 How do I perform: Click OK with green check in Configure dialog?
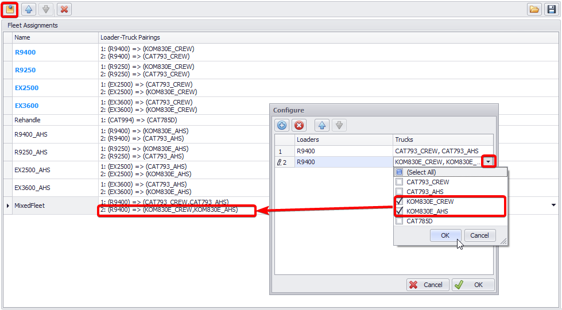(x=473, y=285)
